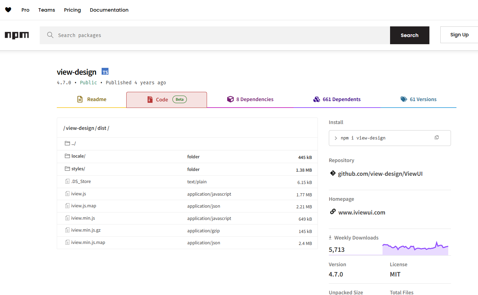Click the git repository diamond icon

pyautogui.click(x=333, y=173)
